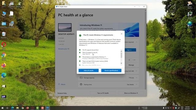Image resolution: width=196 pixels, height=110 pixels.
Task: Open the Control Panel desktop icon
Action: pyautogui.click(x=4, y=25)
